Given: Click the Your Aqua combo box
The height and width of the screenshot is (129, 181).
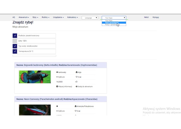Looking at the screenshot, I should (114, 18).
